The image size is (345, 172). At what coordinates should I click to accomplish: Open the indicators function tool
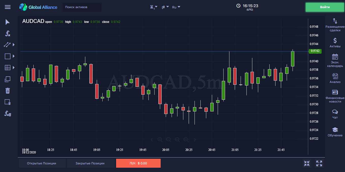[x=8, y=33]
